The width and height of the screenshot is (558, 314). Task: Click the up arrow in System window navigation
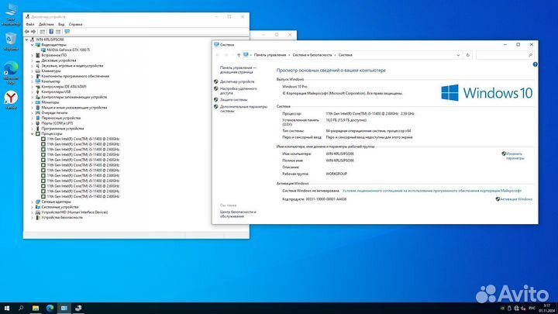pyautogui.click(x=239, y=55)
